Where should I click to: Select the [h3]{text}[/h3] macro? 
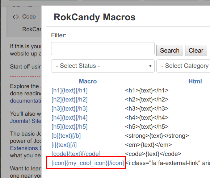point(70,109)
